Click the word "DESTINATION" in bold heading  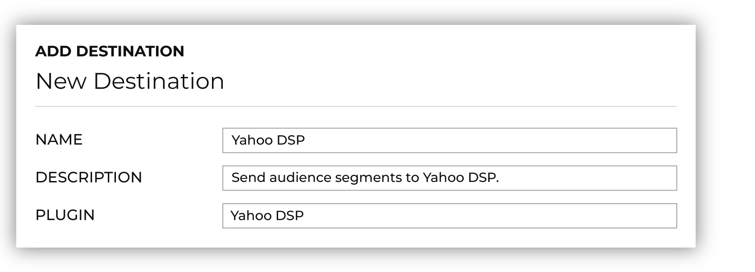pyautogui.click(x=130, y=51)
